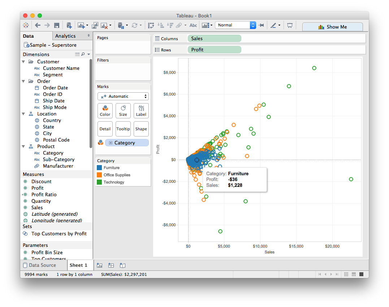The image size is (389, 307).
Task: Click the Postal Code dimension
Action: 56,140
